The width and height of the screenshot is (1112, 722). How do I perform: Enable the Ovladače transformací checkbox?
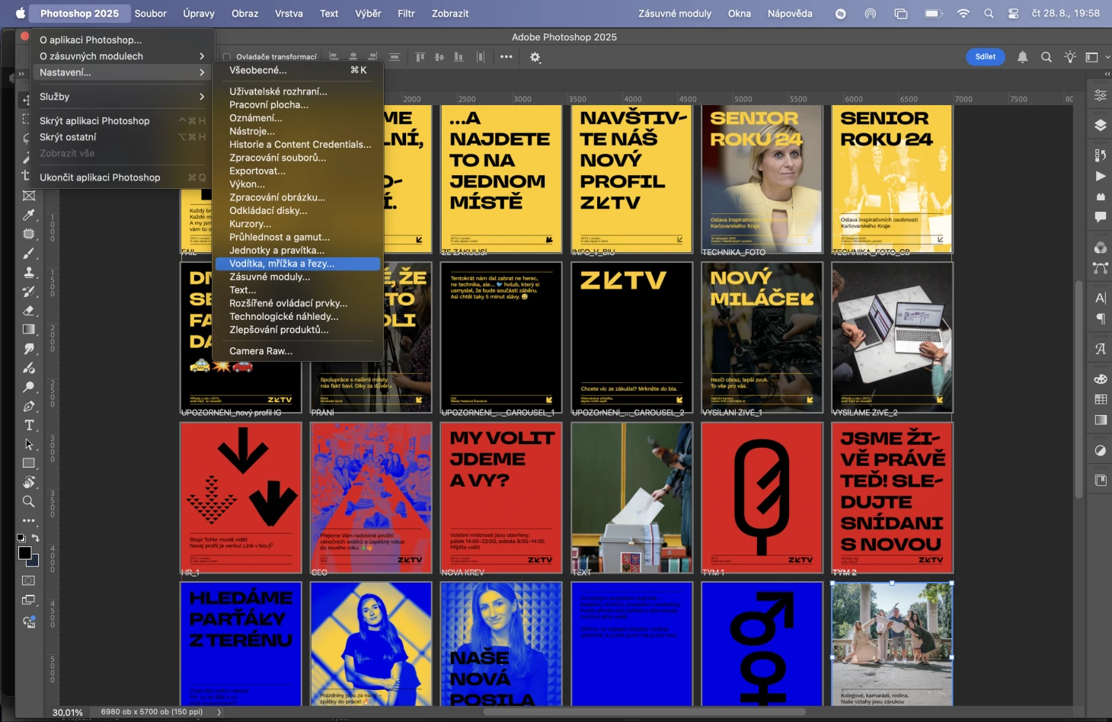click(x=226, y=57)
